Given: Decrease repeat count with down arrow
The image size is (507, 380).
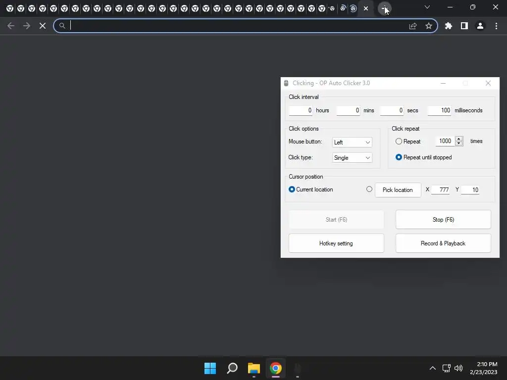Looking at the screenshot, I should [459, 143].
